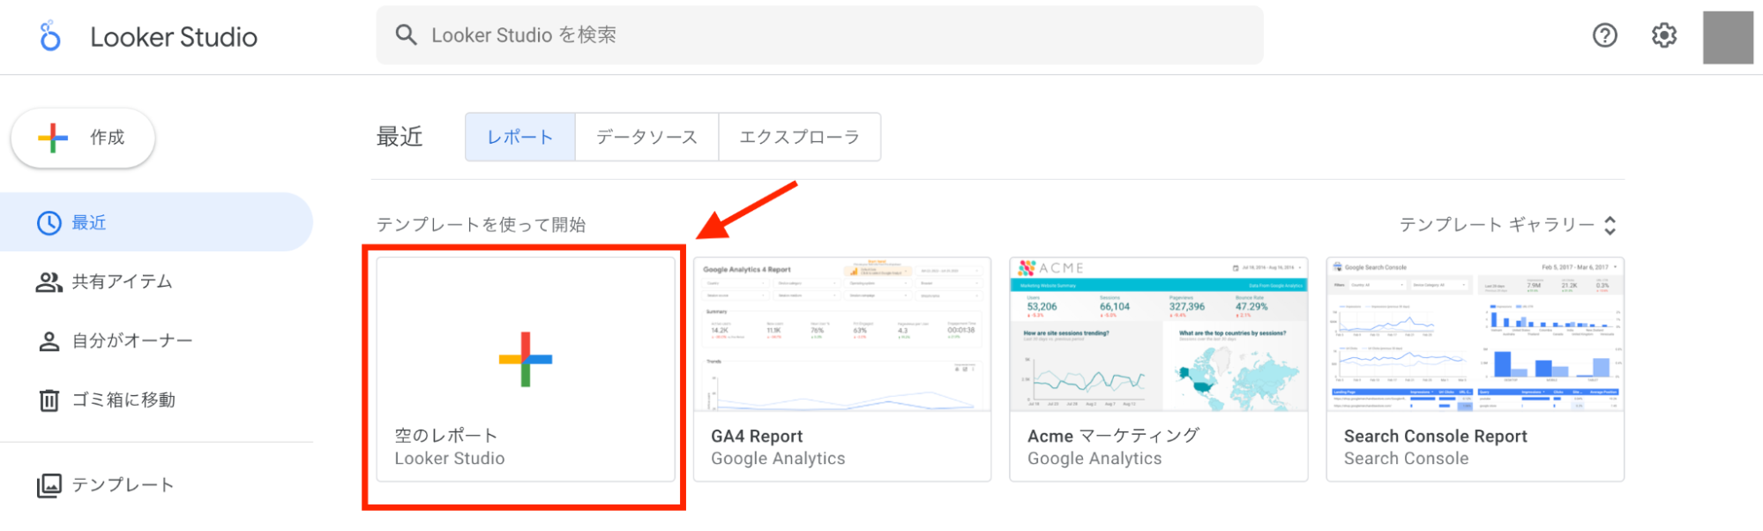Open the GA4 Report template thumbnail

tap(842, 334)
